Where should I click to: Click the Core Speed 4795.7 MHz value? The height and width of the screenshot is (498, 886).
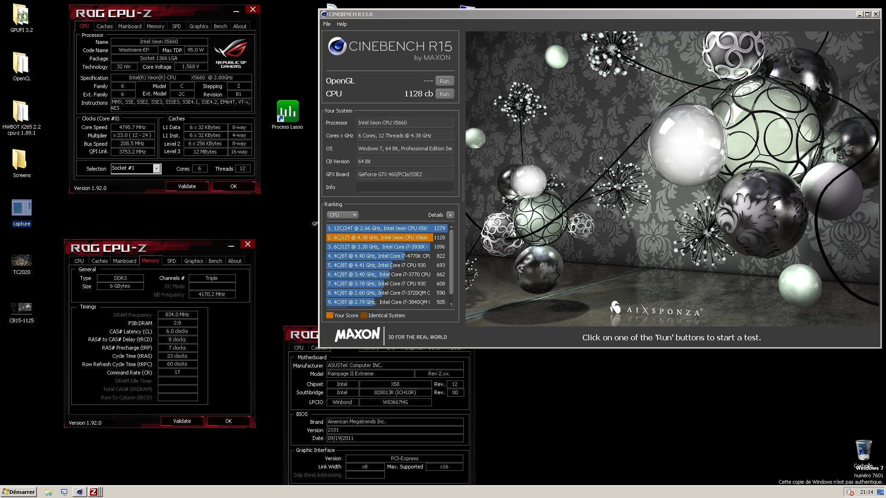coord(132,127)
